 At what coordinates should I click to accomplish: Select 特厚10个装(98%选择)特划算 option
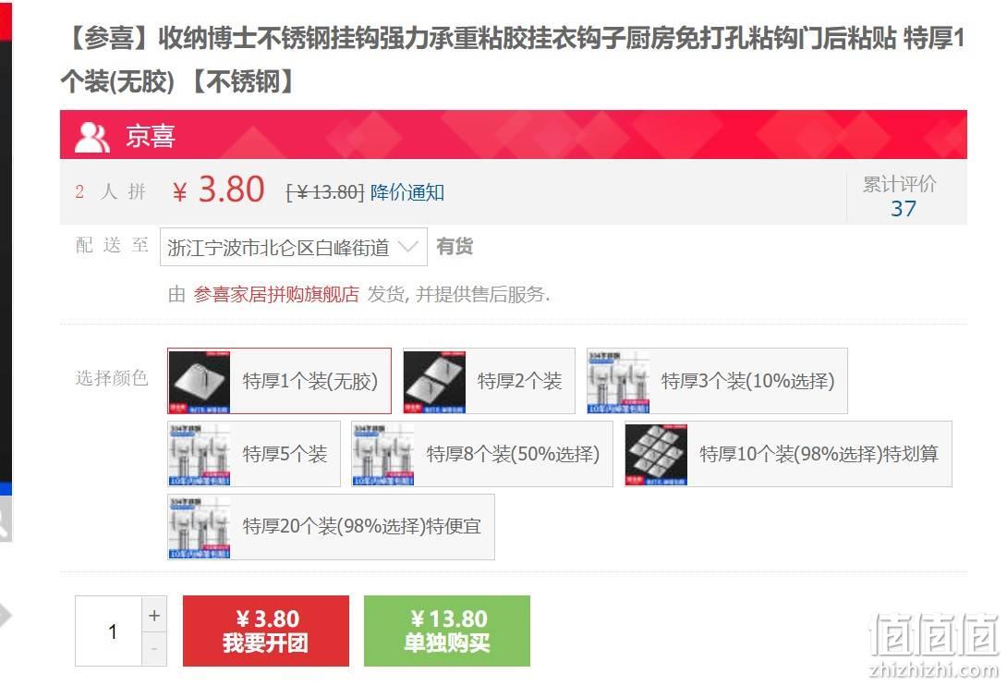click(x=788, y=454)
